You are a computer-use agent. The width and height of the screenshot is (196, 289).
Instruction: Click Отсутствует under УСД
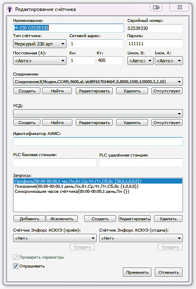point(167,123)
